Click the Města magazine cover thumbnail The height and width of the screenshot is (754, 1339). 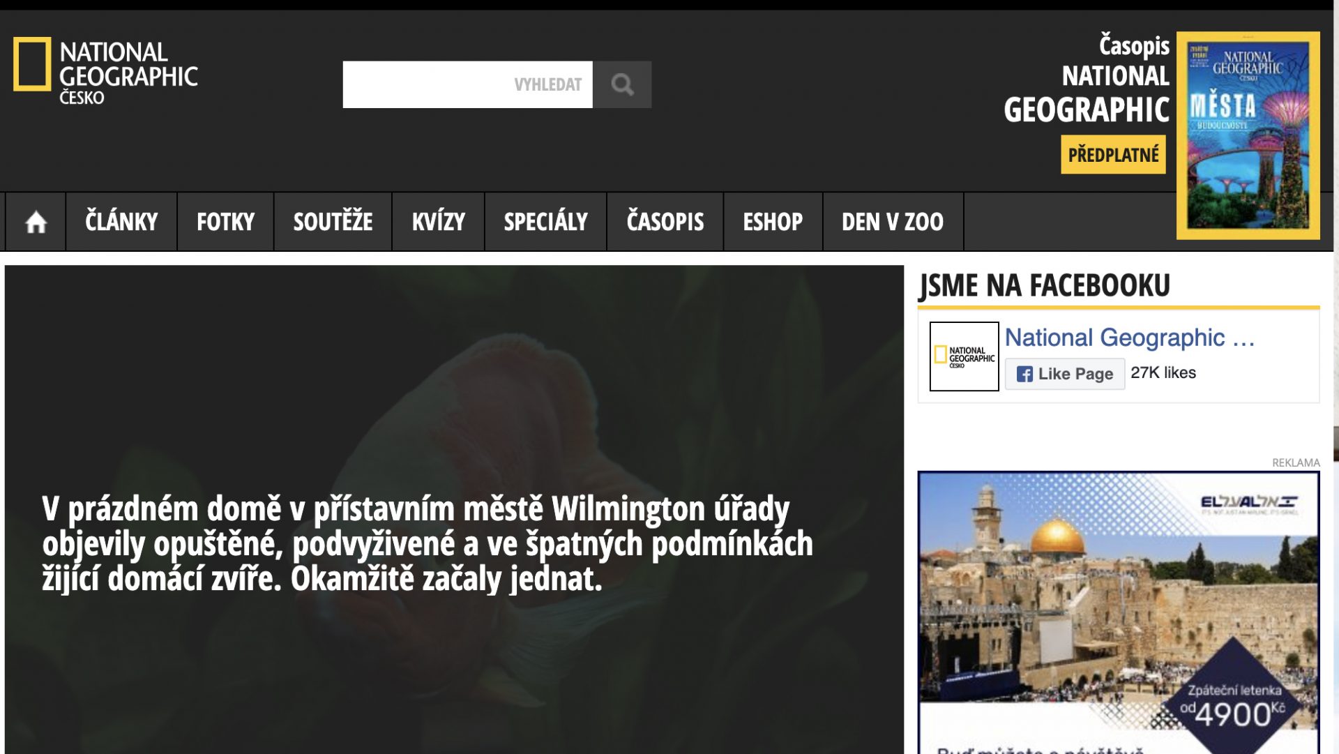pos(1248,136)
